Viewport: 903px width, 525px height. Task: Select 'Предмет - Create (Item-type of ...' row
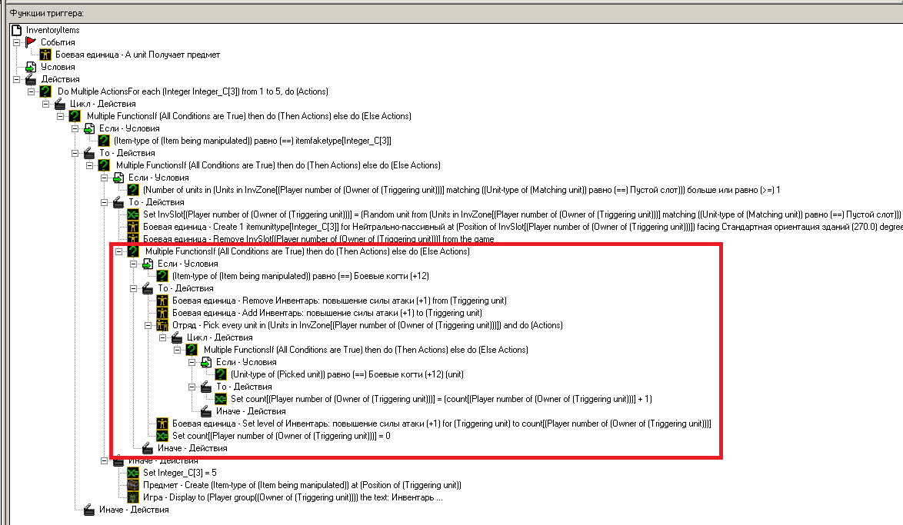point(302,485)
